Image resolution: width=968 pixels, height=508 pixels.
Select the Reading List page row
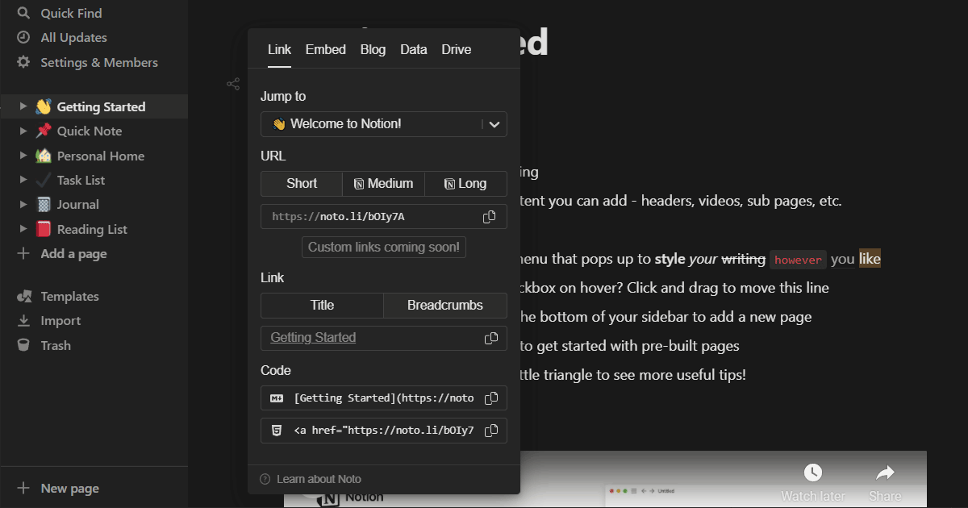click(94, 229)
